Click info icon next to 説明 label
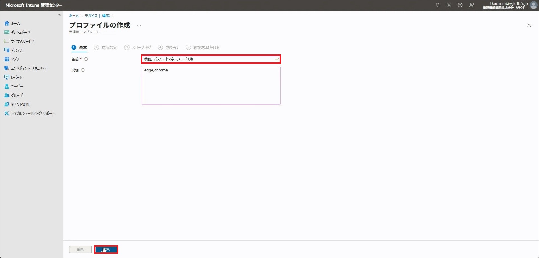This screenshot has height=258, width=539. (x=83, y=70)
